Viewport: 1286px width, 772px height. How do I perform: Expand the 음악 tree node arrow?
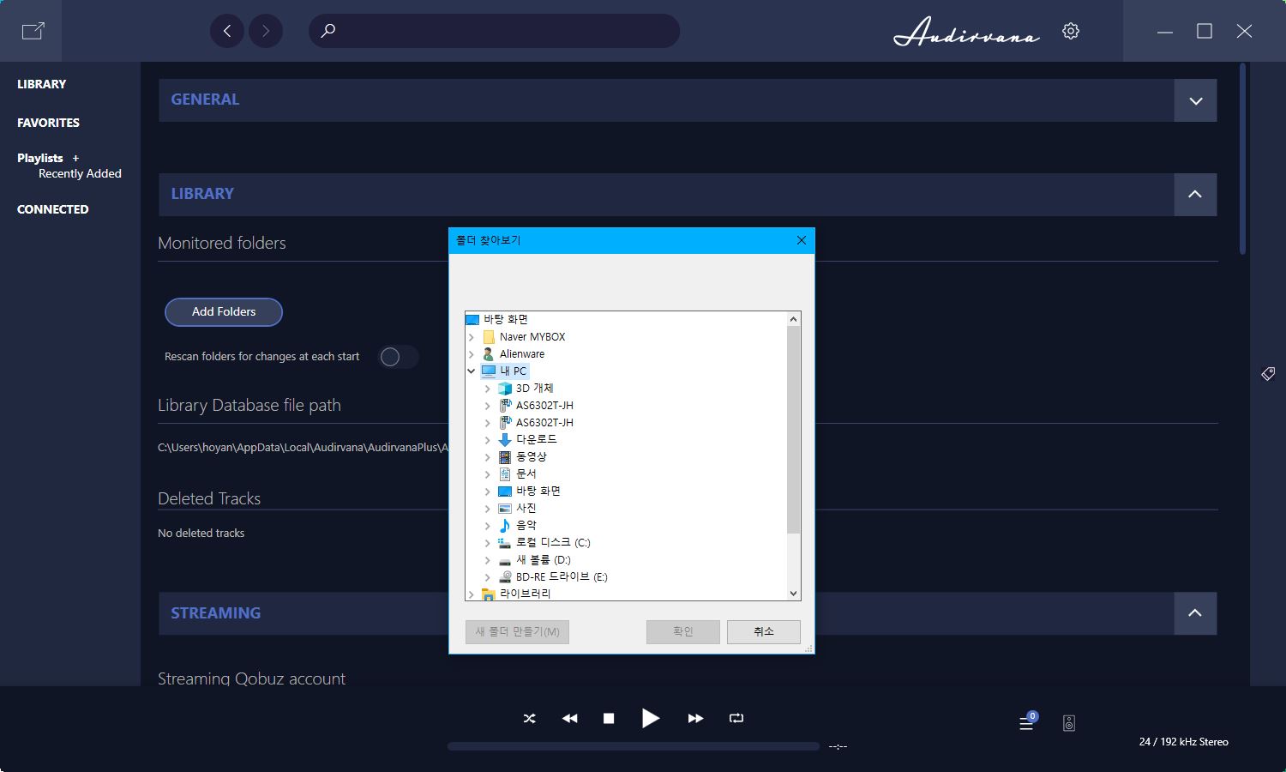point(488,526)
